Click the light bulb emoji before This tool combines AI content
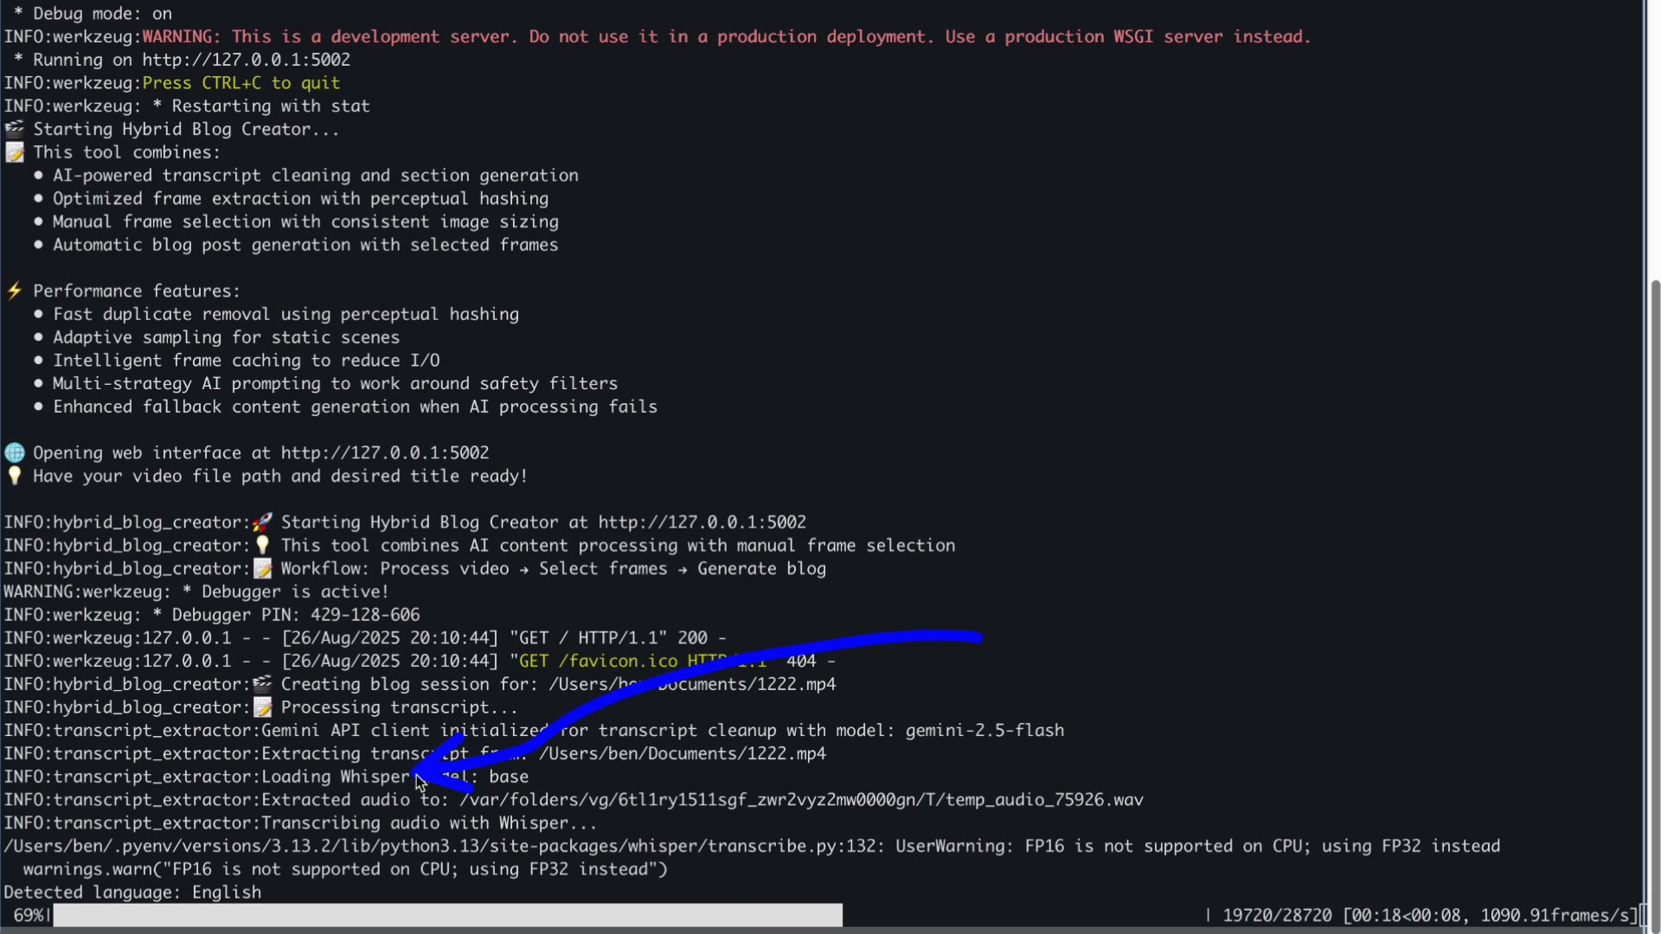Image resolution: width=1661 pixels, height=934 pixels. point(262,546)
